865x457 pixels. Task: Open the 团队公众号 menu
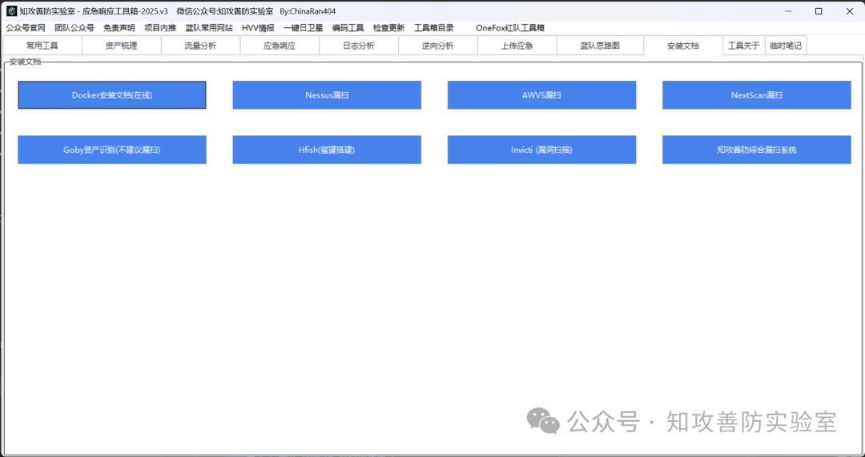74,28
